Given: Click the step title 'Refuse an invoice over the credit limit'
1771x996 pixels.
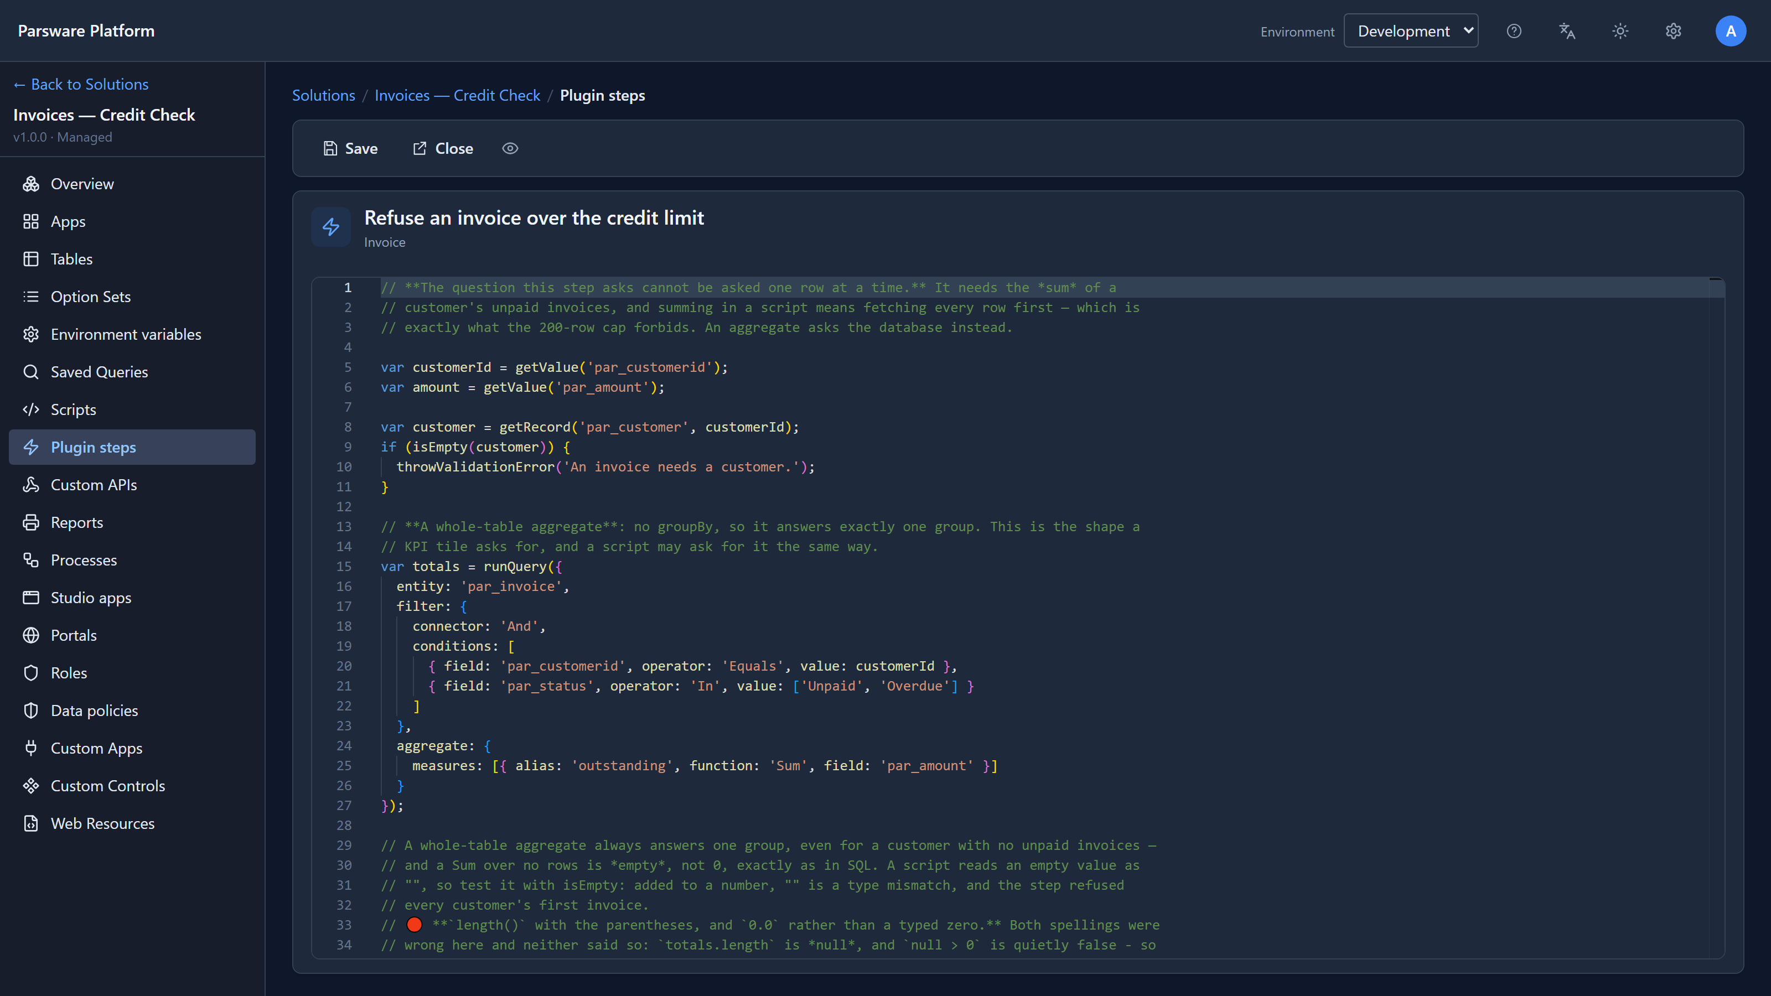Looking at the screenshot, I should click(534, 218).
